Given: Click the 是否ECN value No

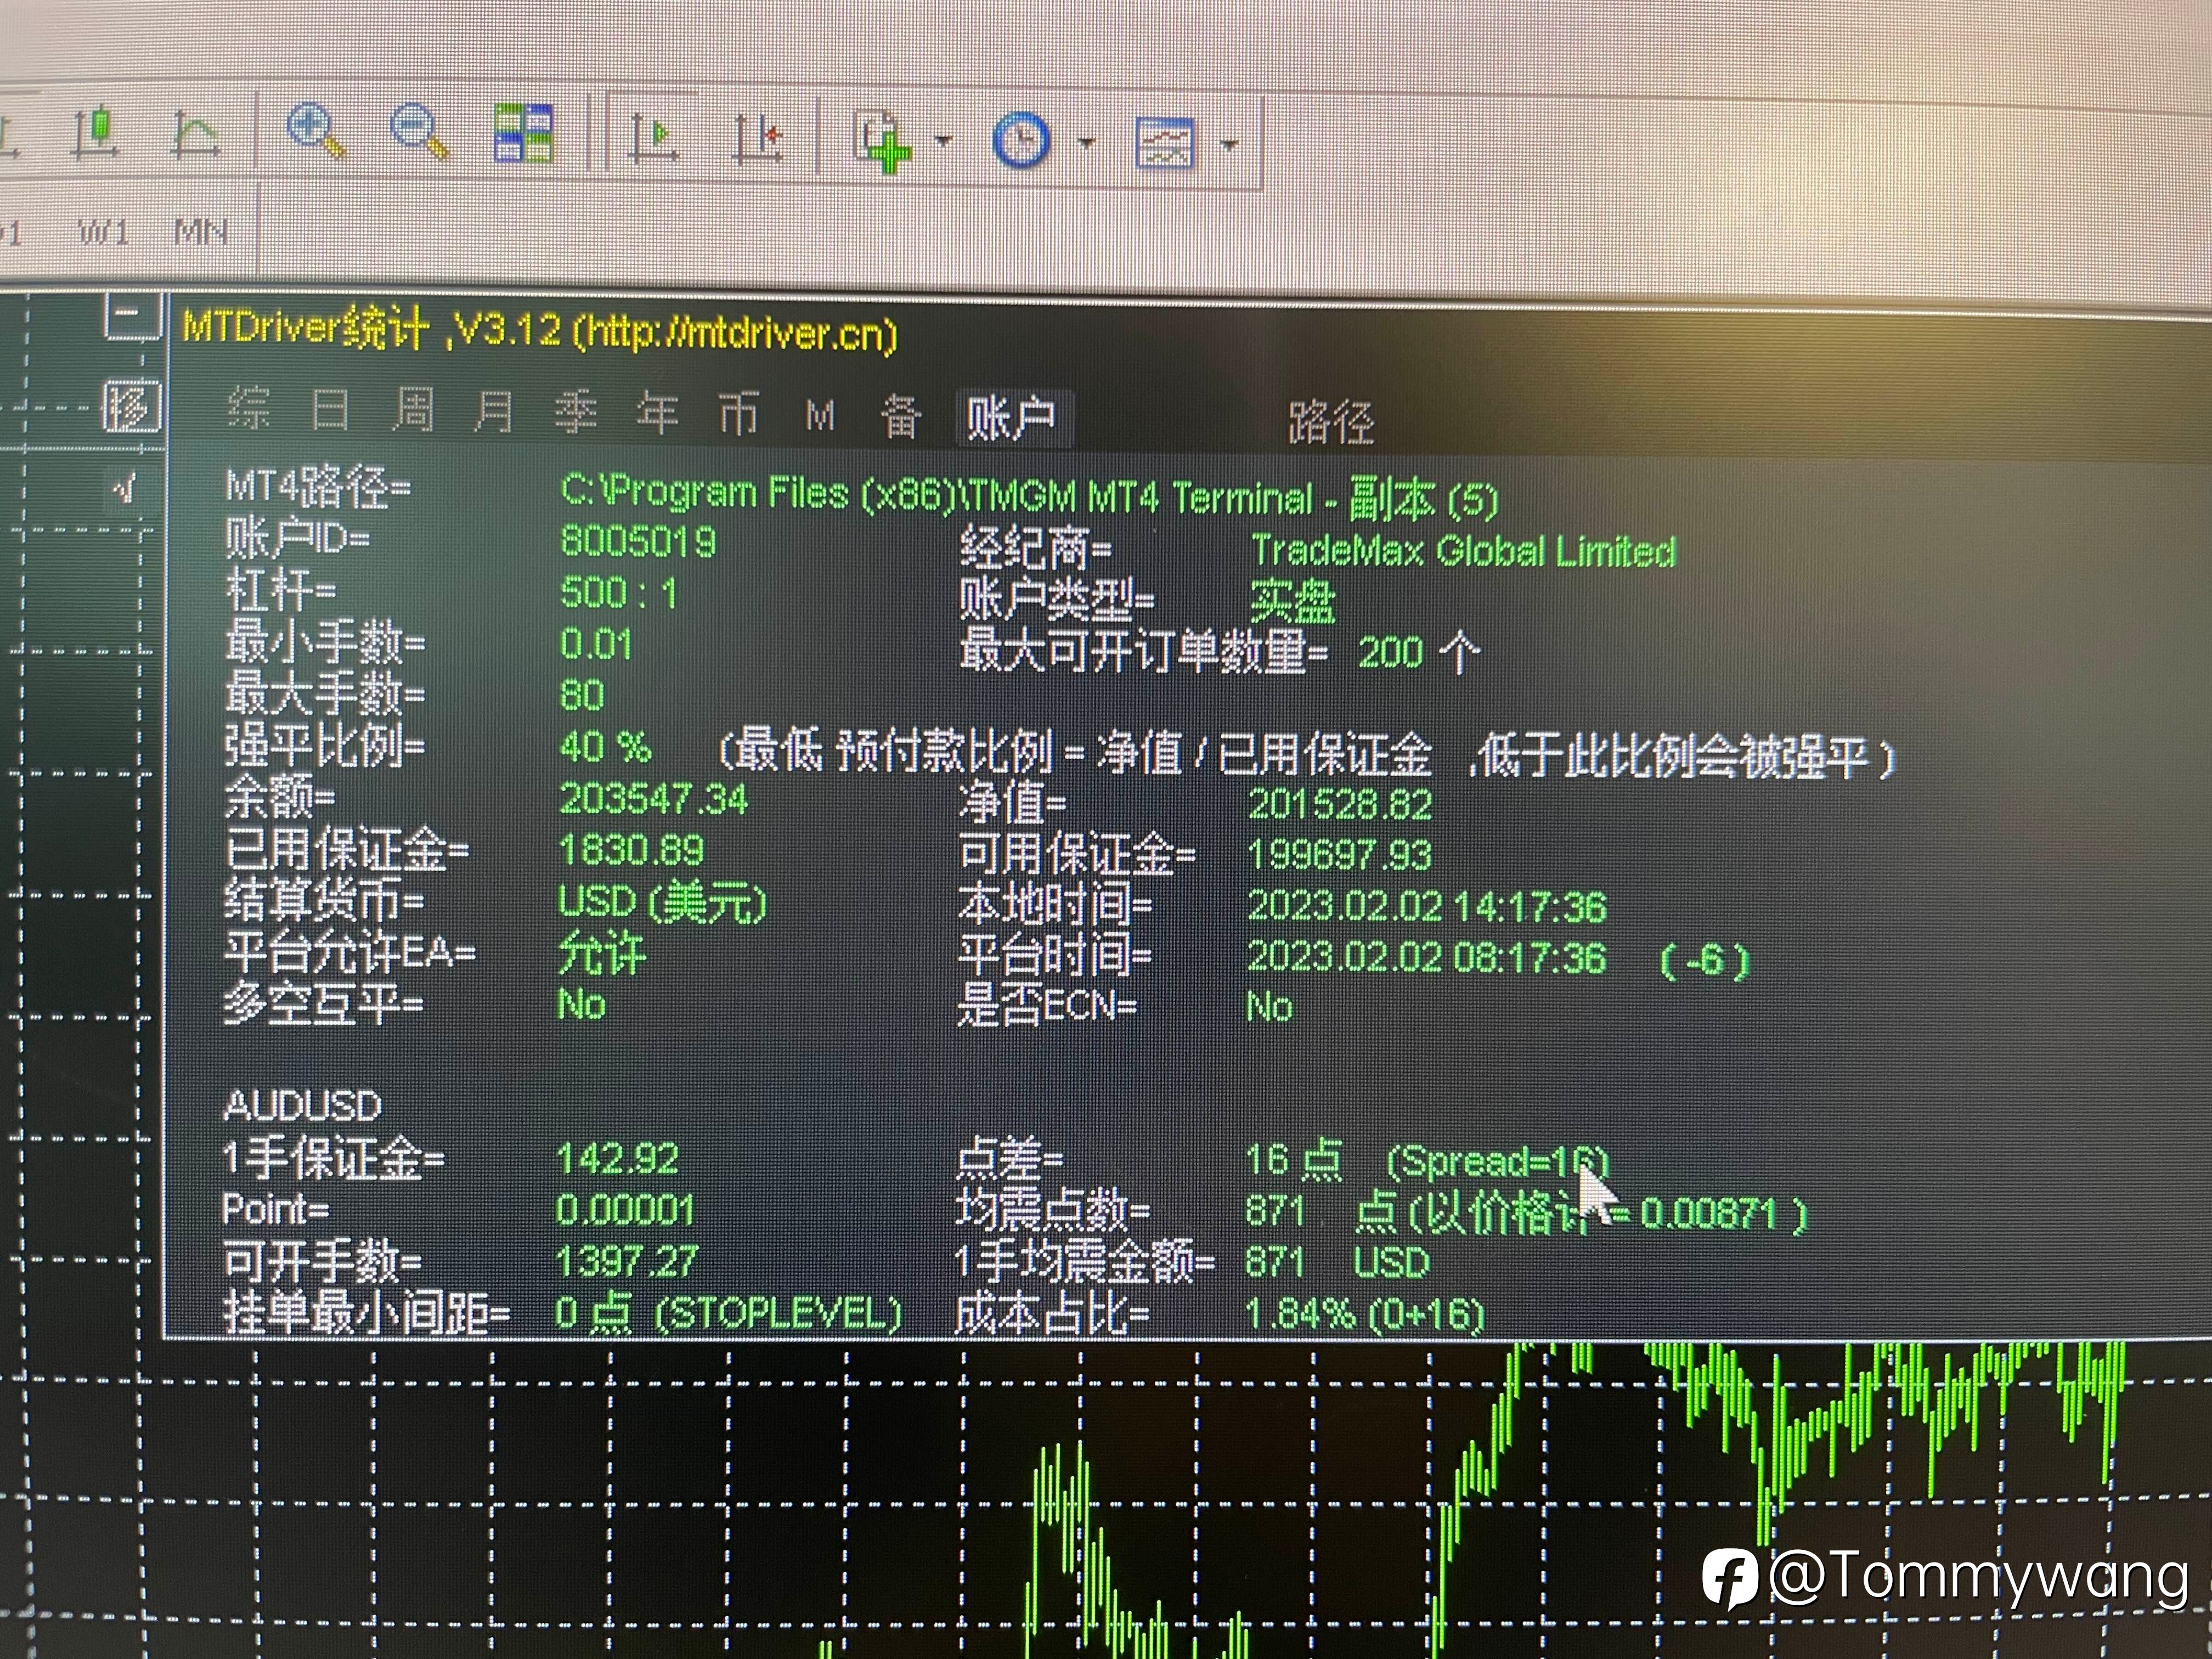Looking at the screenshot, I should pyautogui.click(x=1270, y=1007).
